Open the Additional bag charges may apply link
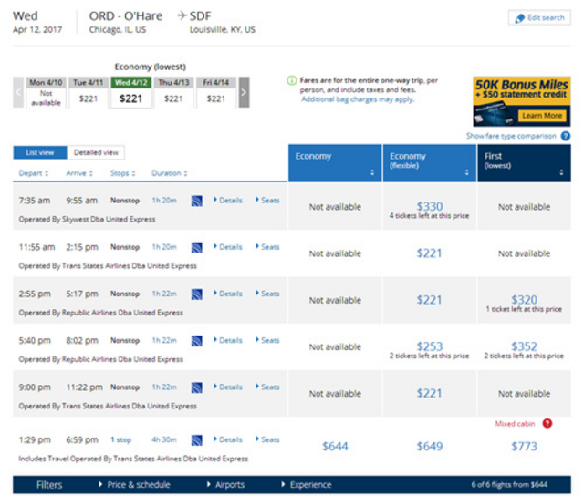Screen dimensions: 584x496 click(358, 99)
